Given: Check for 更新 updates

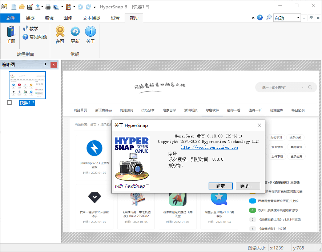Looking at the screenshot, I should point(75,35).
